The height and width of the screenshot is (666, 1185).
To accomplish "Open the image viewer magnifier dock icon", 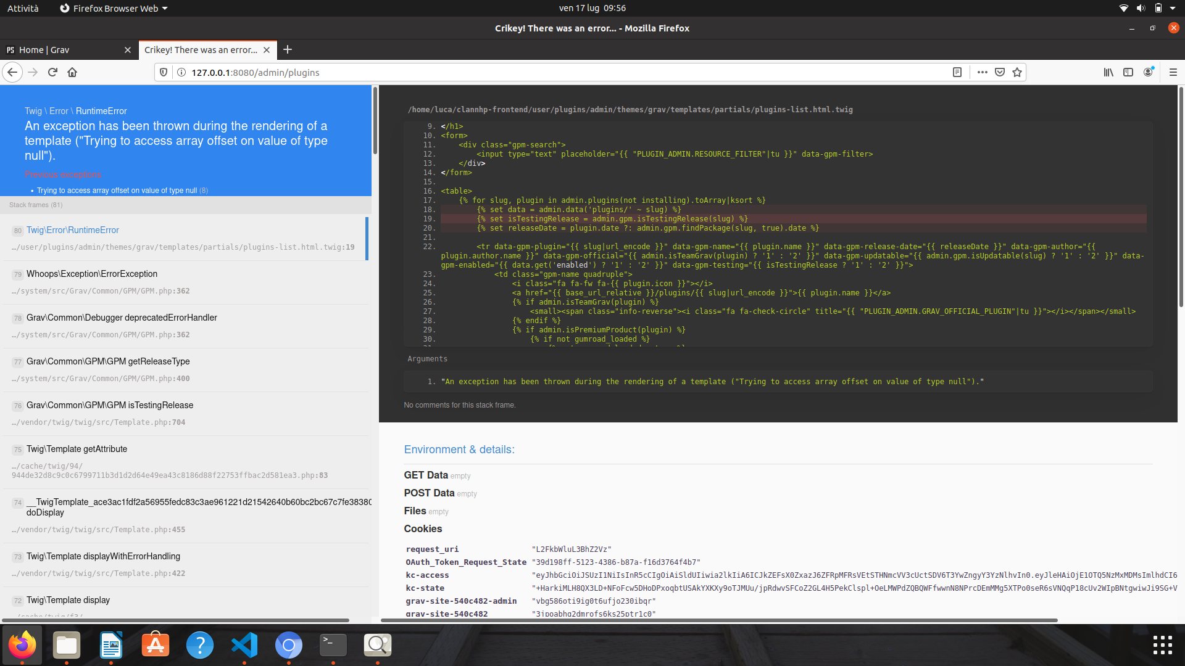I will (x=378, y=645).
